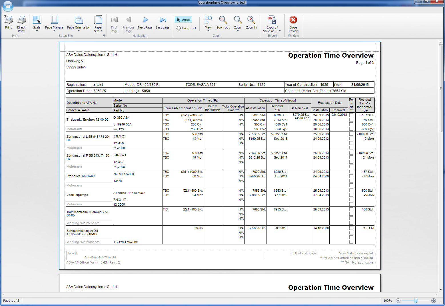The height and width of the screenshot is (306, 445).
Task: Tick the first checkbox in Propeller row
Action: click(351, 172)
